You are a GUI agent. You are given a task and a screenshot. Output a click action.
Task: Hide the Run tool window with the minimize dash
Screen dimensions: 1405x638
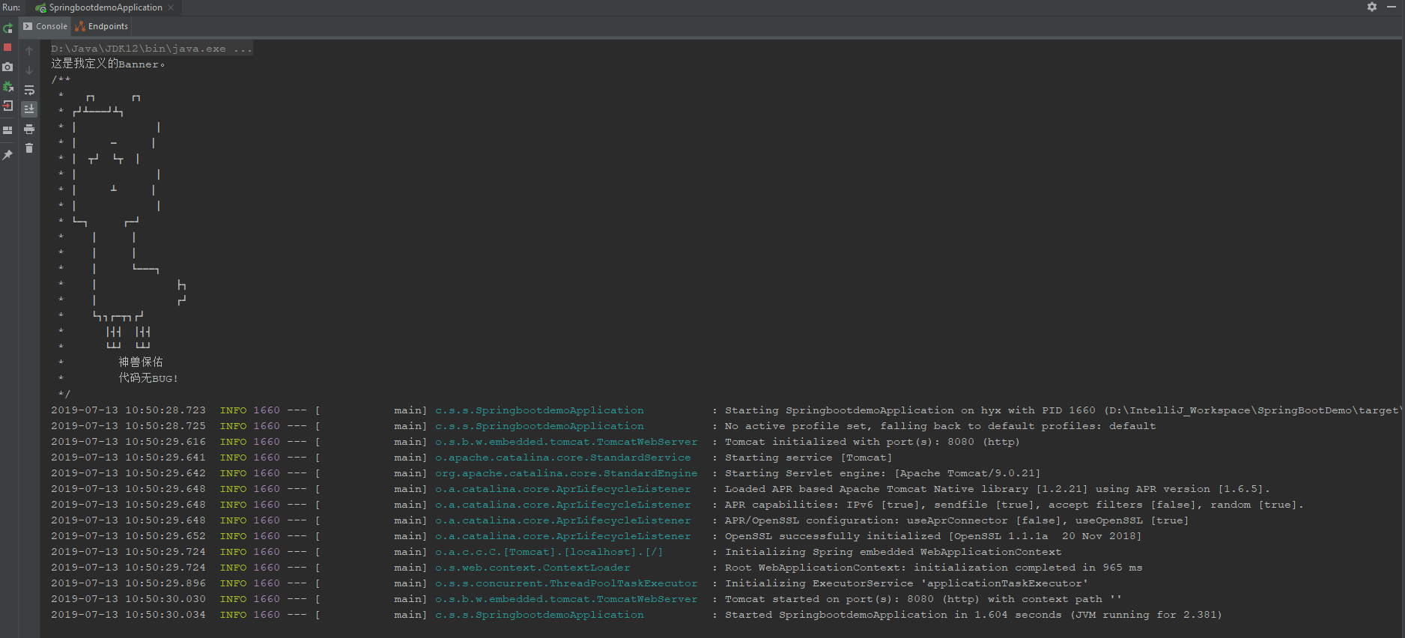[x=1393, y=7]
